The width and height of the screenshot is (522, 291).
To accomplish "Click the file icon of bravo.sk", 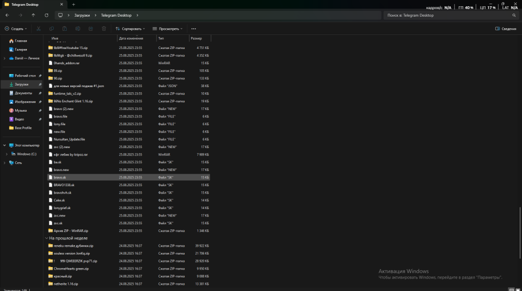I will [51, 177].
